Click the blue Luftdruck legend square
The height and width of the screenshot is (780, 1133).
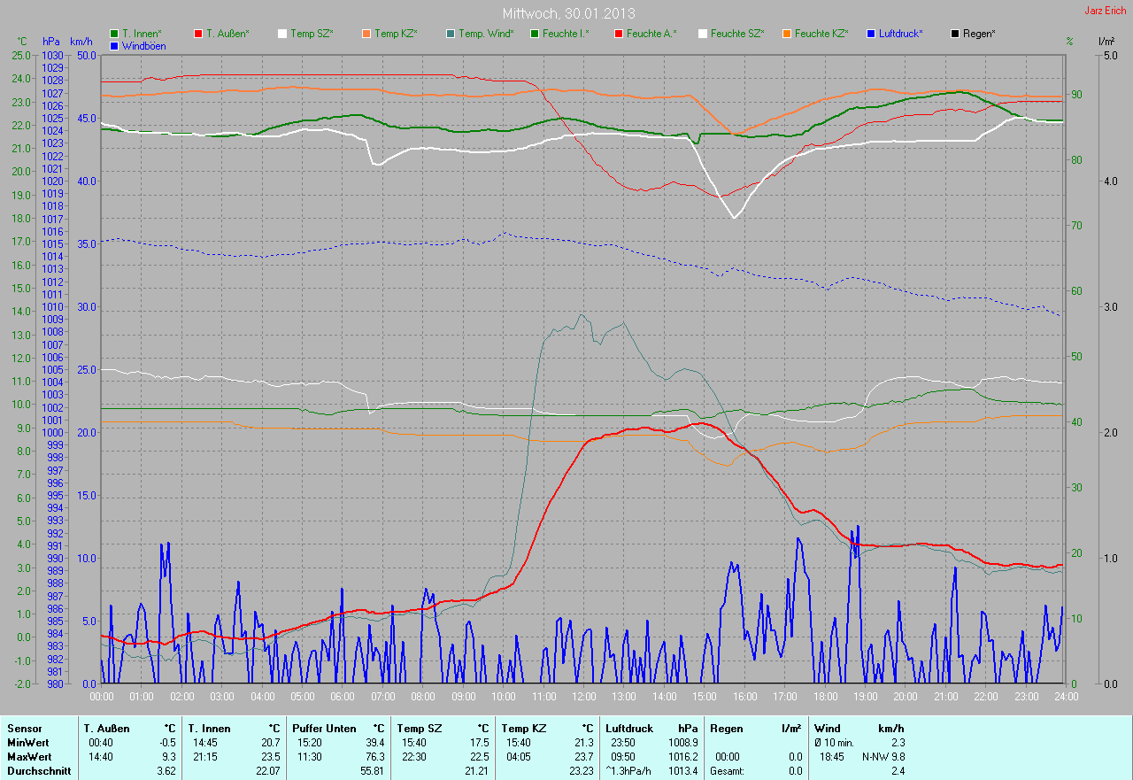(x=871, y=34)
